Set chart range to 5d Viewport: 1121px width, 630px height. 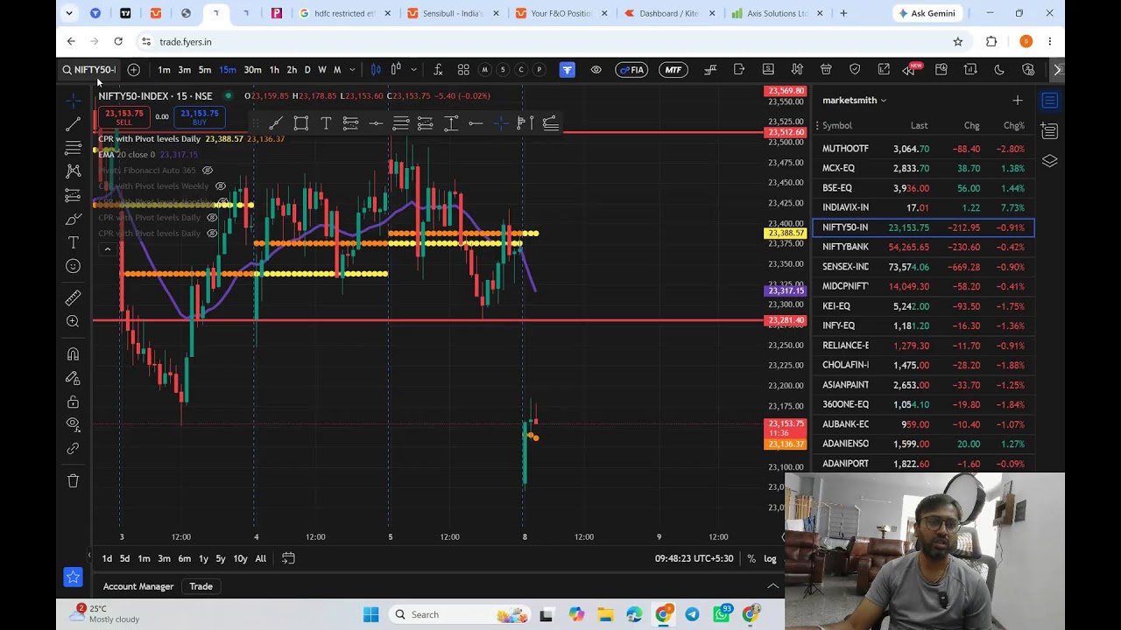124,558
